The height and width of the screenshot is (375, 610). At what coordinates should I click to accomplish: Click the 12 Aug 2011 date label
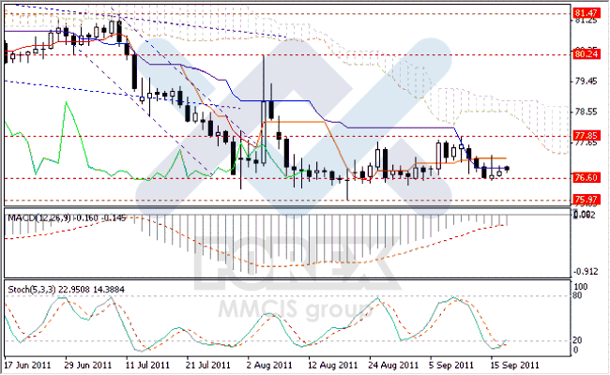(x=332, y=366)
